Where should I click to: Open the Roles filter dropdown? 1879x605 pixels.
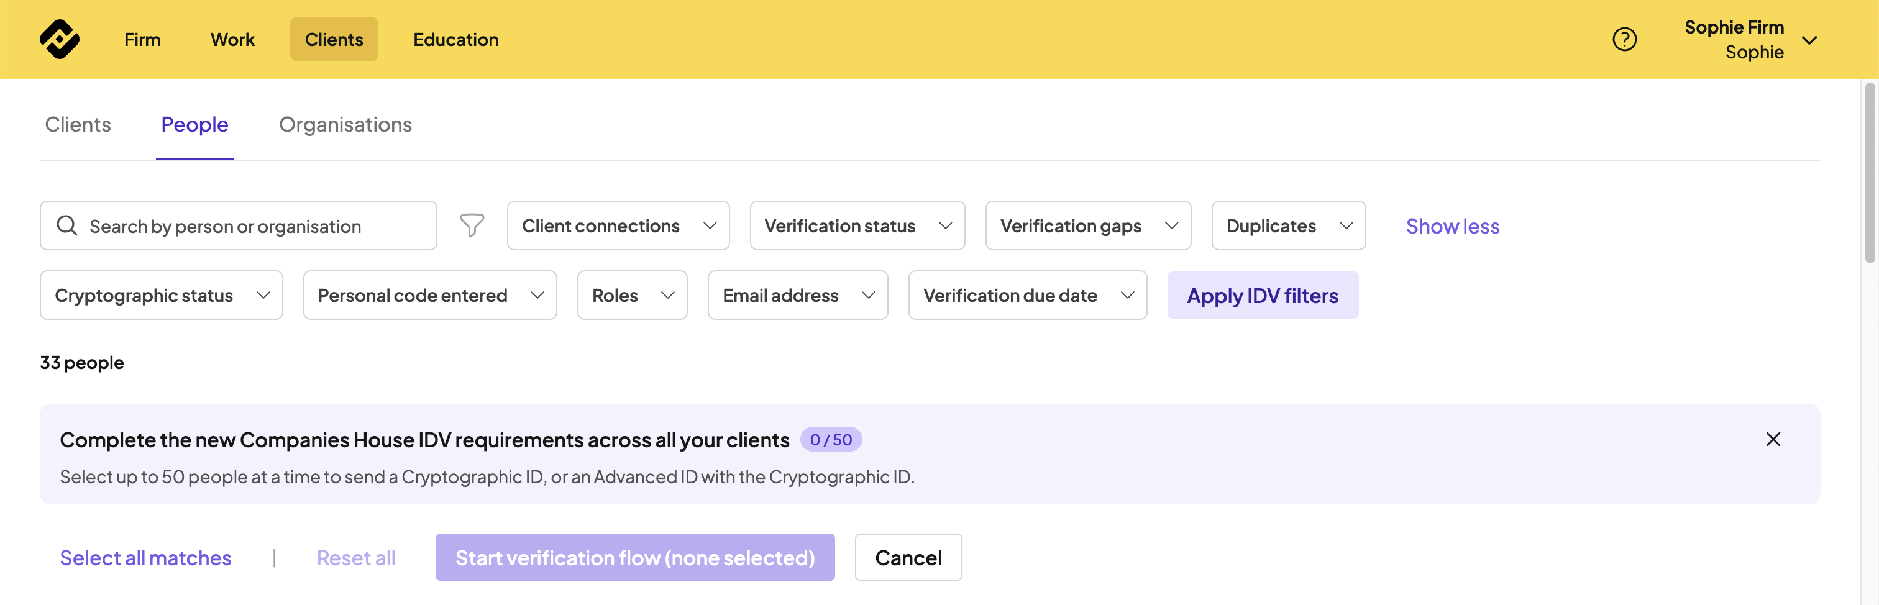632,295
